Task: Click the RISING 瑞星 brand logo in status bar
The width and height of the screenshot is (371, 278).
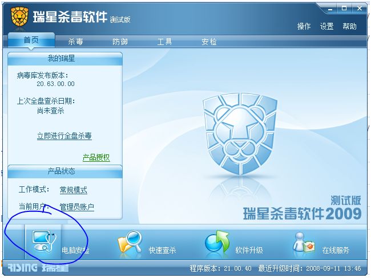Action: (x=38, y=268)
